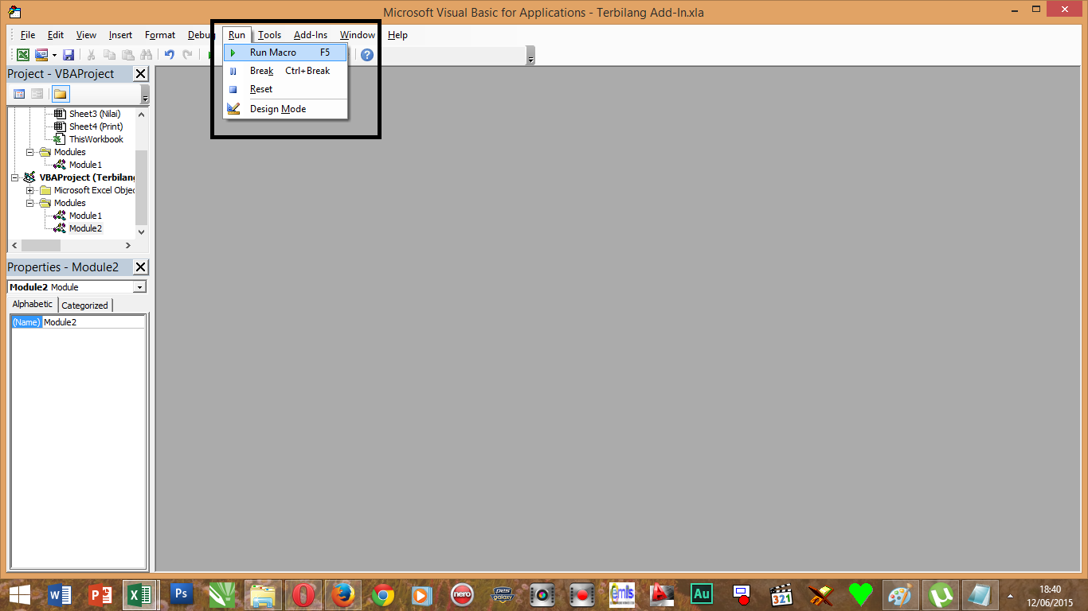The height and width of the screenshot is (611, 1088).
Task: Click the Cut scissors icon
Action: coord(91,55)
